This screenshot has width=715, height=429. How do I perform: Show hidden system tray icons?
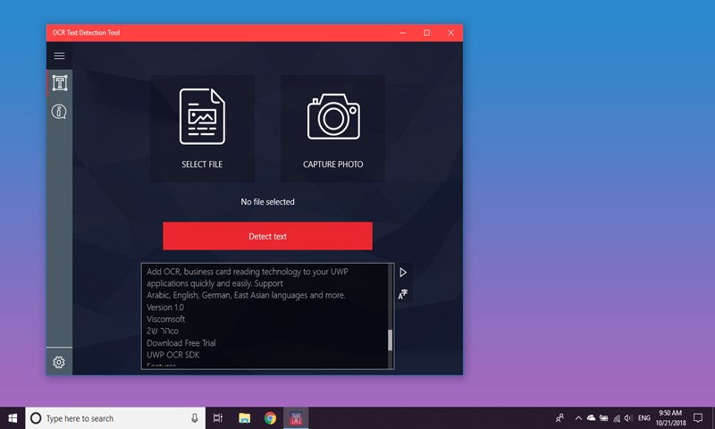tap(578, 418)
